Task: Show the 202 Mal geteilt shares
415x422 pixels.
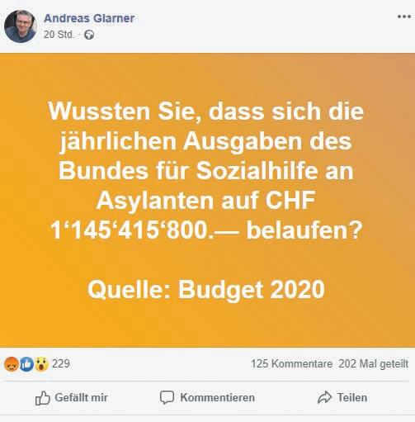Action: (374, 364)
